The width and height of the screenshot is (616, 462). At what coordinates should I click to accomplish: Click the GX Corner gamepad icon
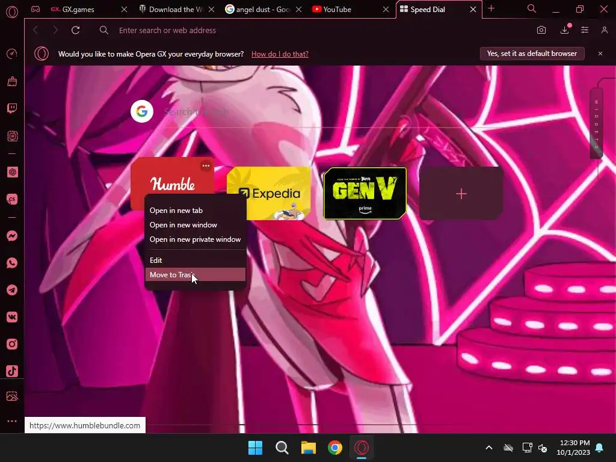35,9
